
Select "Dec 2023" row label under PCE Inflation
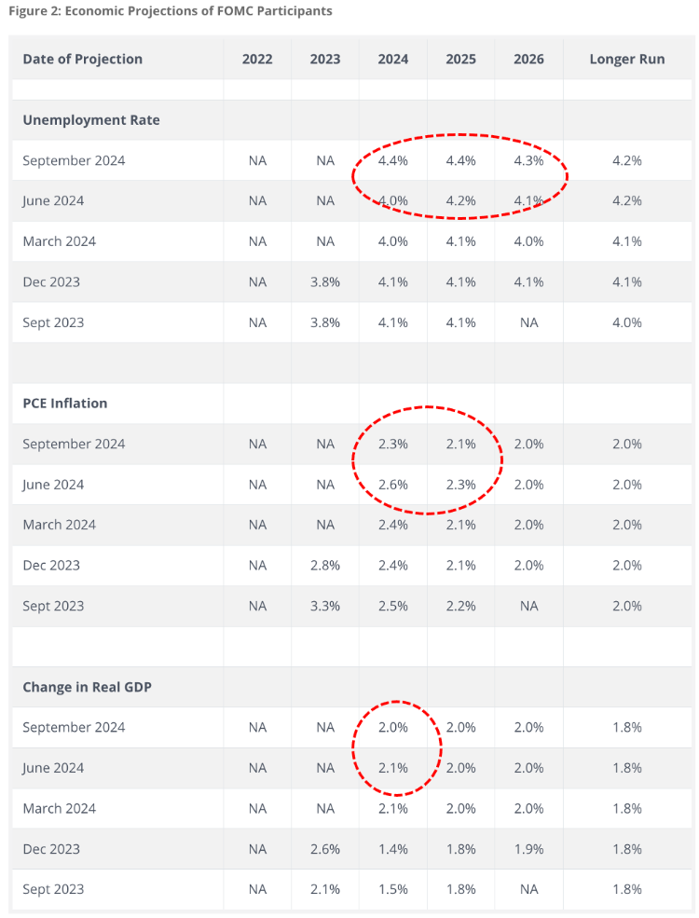[x=53, y=565]
